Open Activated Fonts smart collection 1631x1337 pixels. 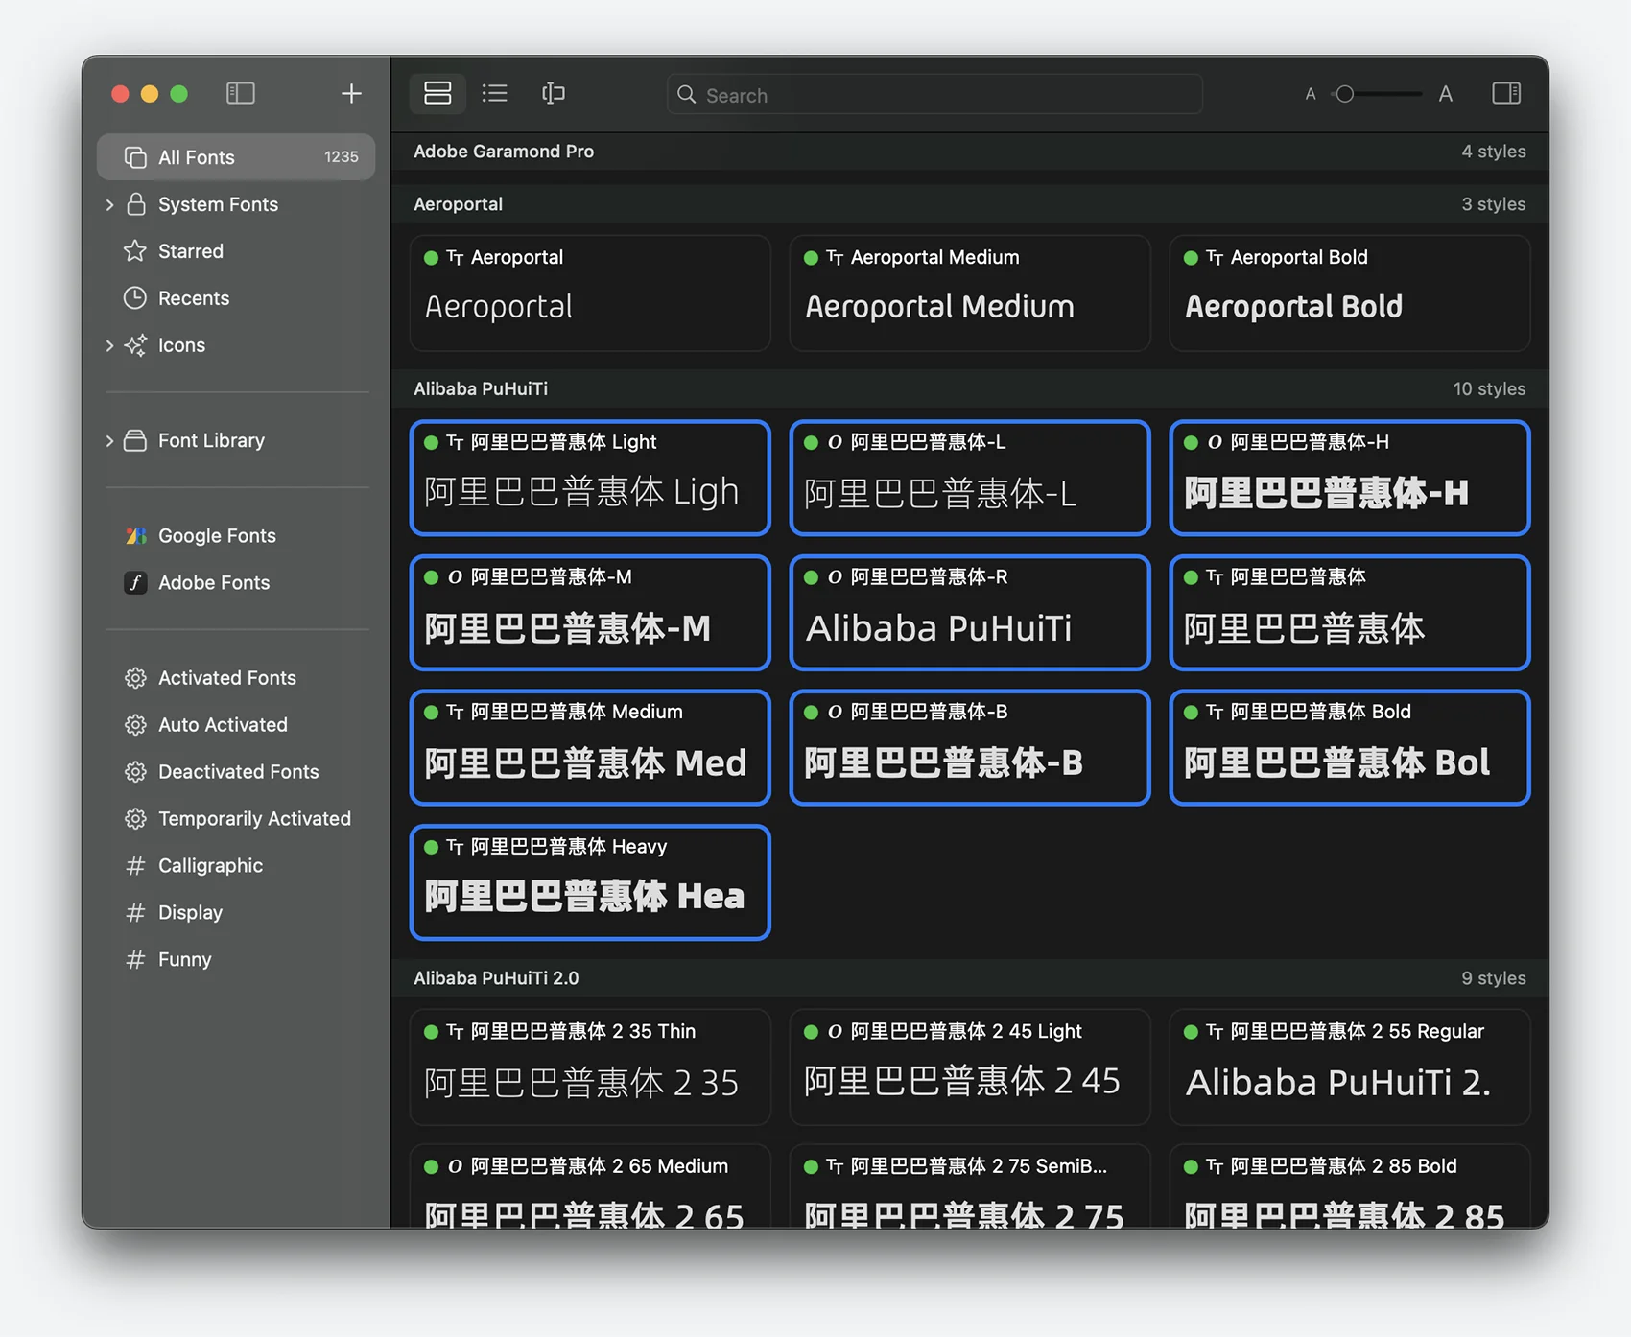coord(236,678)
